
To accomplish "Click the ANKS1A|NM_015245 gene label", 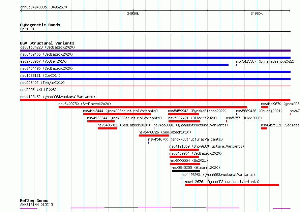I will tap(36, 205).
